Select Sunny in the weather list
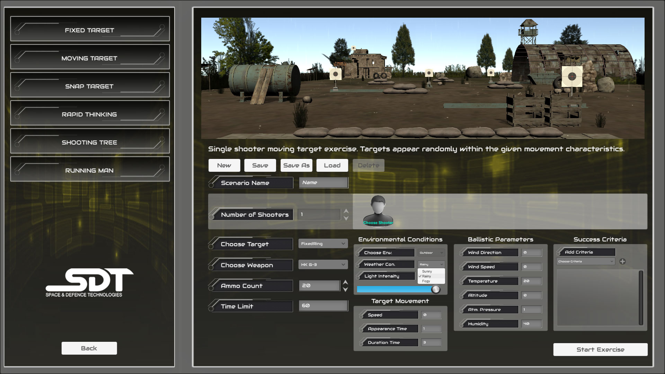The height and width of the screenshot is (374, 665). pyautogui.click(x=427, y=271)
